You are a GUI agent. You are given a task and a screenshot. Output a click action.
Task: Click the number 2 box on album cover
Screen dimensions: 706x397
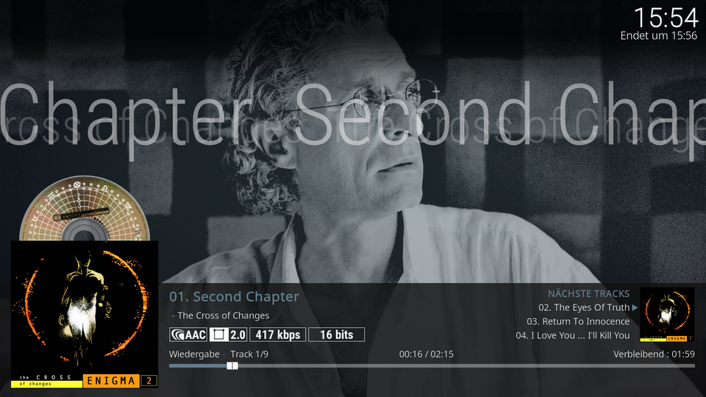coord(149,382)
